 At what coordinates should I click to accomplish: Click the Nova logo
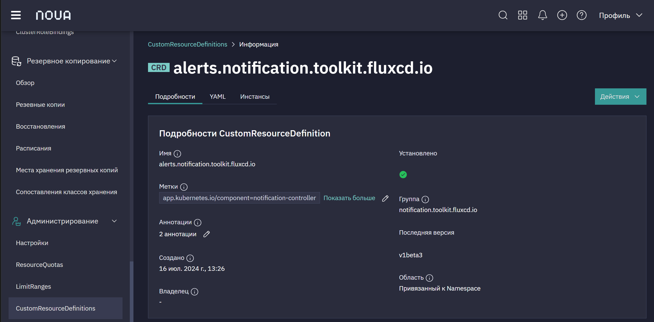click(53, 15)
